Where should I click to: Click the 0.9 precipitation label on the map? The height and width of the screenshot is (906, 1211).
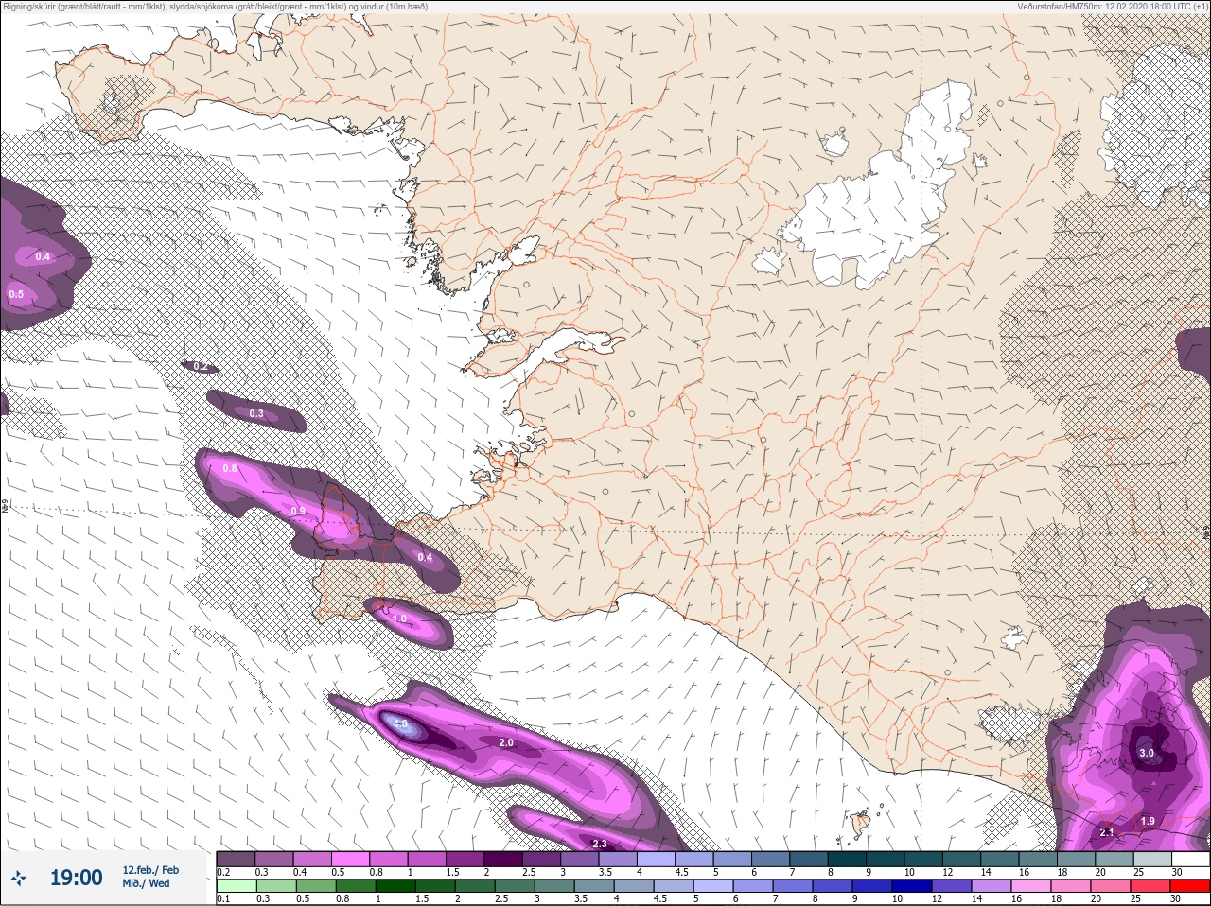(x=298, y=511)
